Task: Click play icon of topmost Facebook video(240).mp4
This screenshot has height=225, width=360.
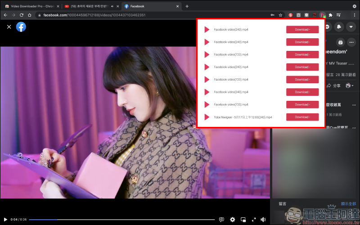Action: pos(207,29)
